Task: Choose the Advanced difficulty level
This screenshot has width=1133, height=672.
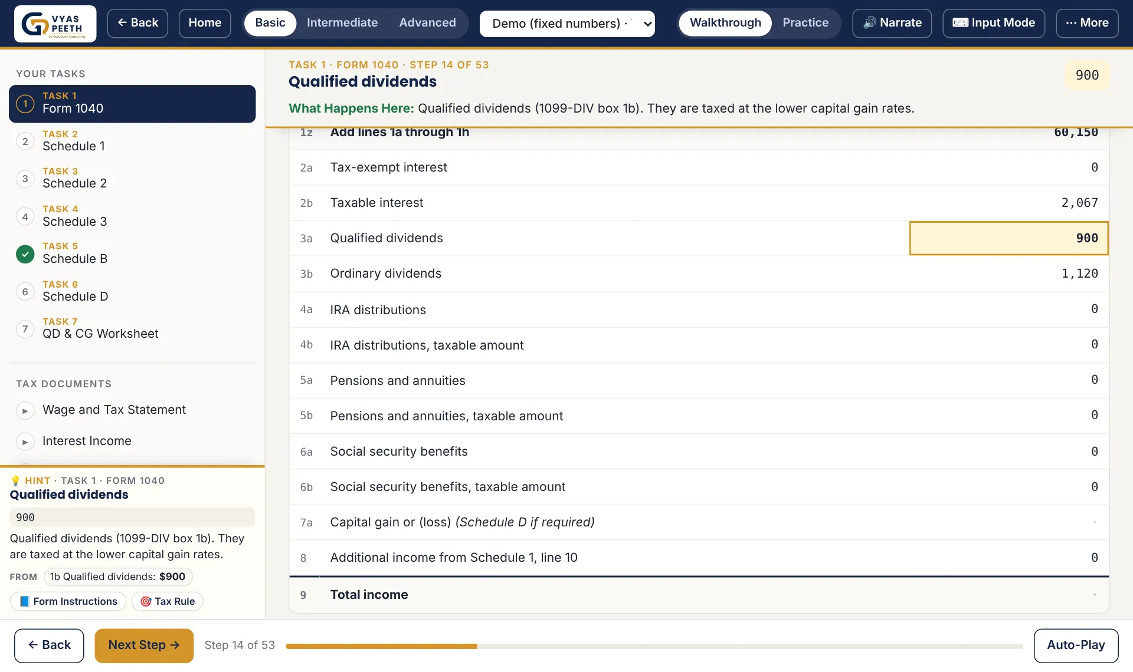Action: (427, 23)
